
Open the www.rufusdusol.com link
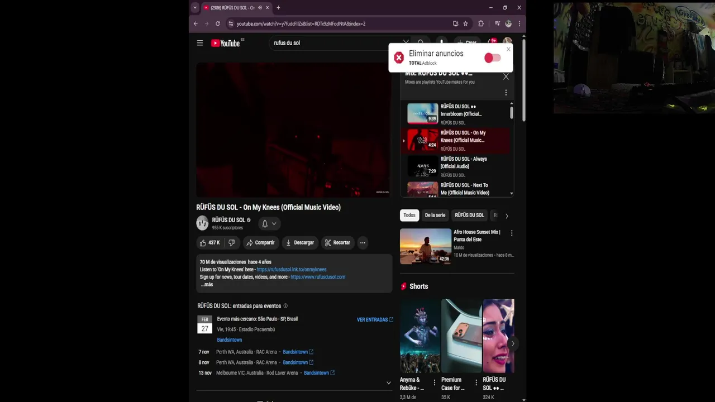coord(318,277)
